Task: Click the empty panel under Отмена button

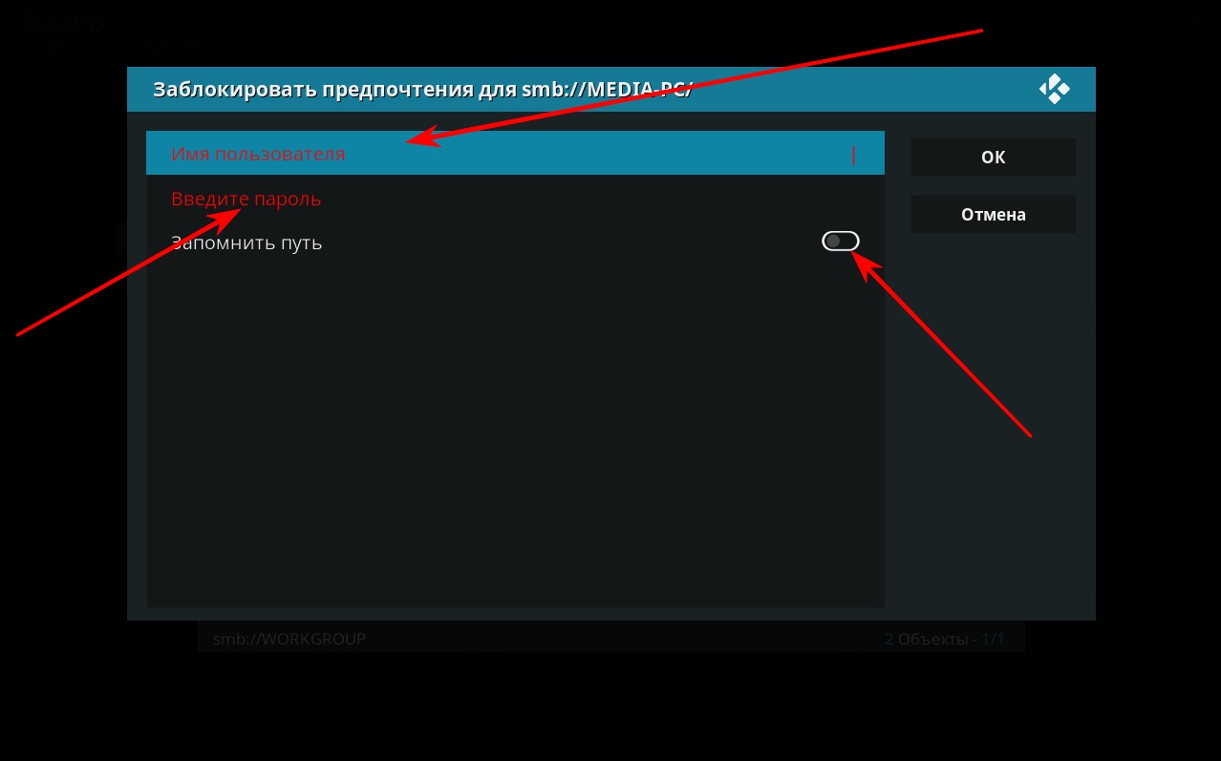Action: click(994, 420)
